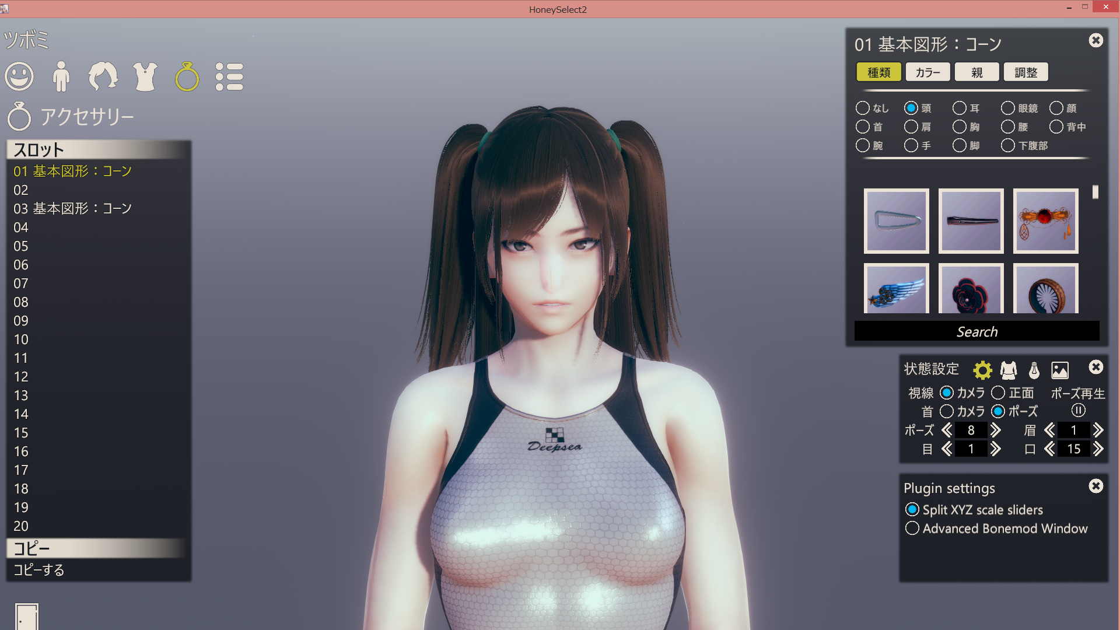Screen dimensions: 1120x630
Task: Open the Body category figure icon
Action: click(x=61, y=76)
